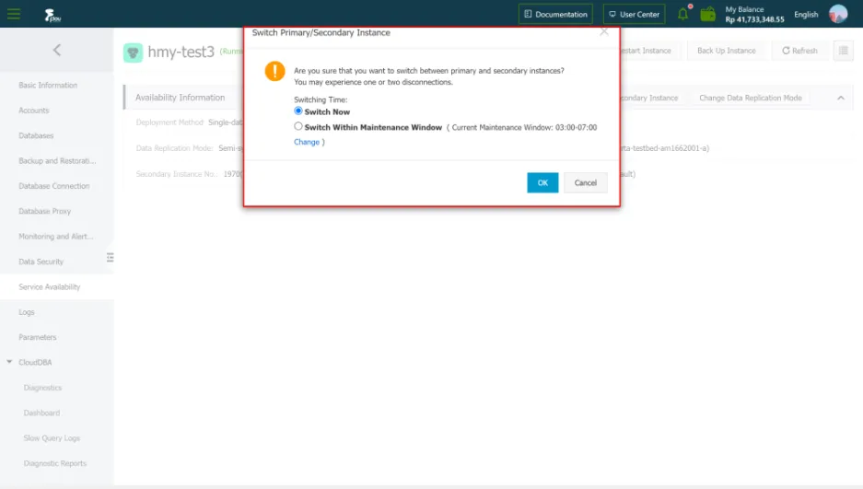Viewport: 863px width, 489px height.
Task: Click the Refresh button
Action: pos(799,51)
